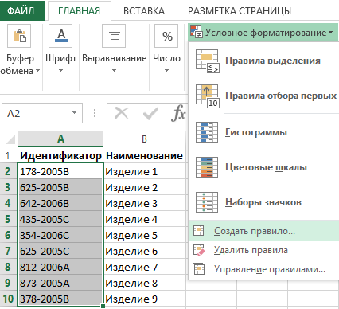
Task: Click the Управление правилами icon
Action: (199, 269)
